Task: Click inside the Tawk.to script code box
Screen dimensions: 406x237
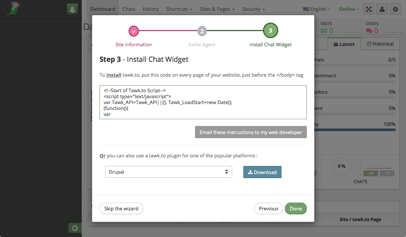Action: pyautogui.click(x=203, y=102)
